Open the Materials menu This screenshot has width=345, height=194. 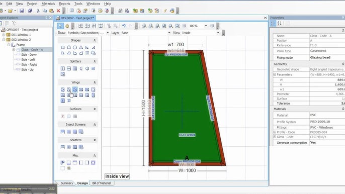(48, 4)
